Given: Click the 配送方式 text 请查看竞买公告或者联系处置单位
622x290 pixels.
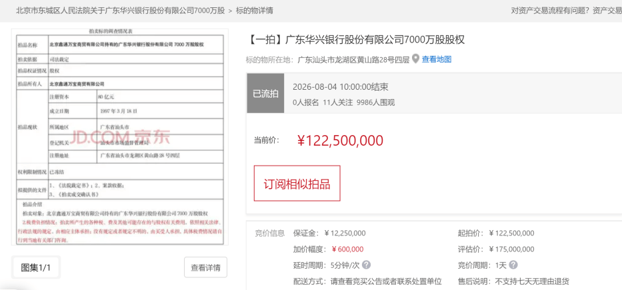Looking at the screenshot, I should pyautogui.click(x=387, y=281).
